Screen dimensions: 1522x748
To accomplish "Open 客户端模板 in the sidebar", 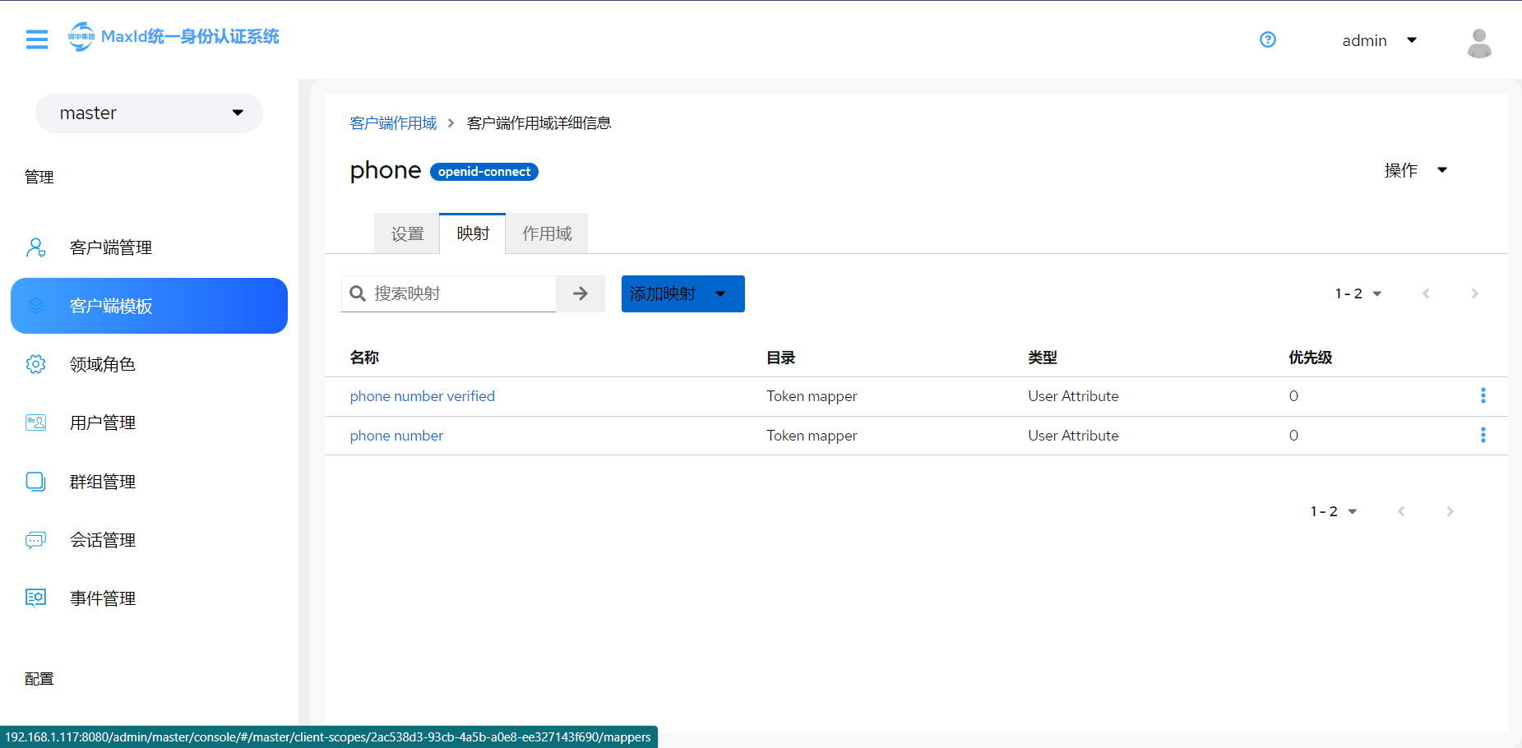I will 149,306.
